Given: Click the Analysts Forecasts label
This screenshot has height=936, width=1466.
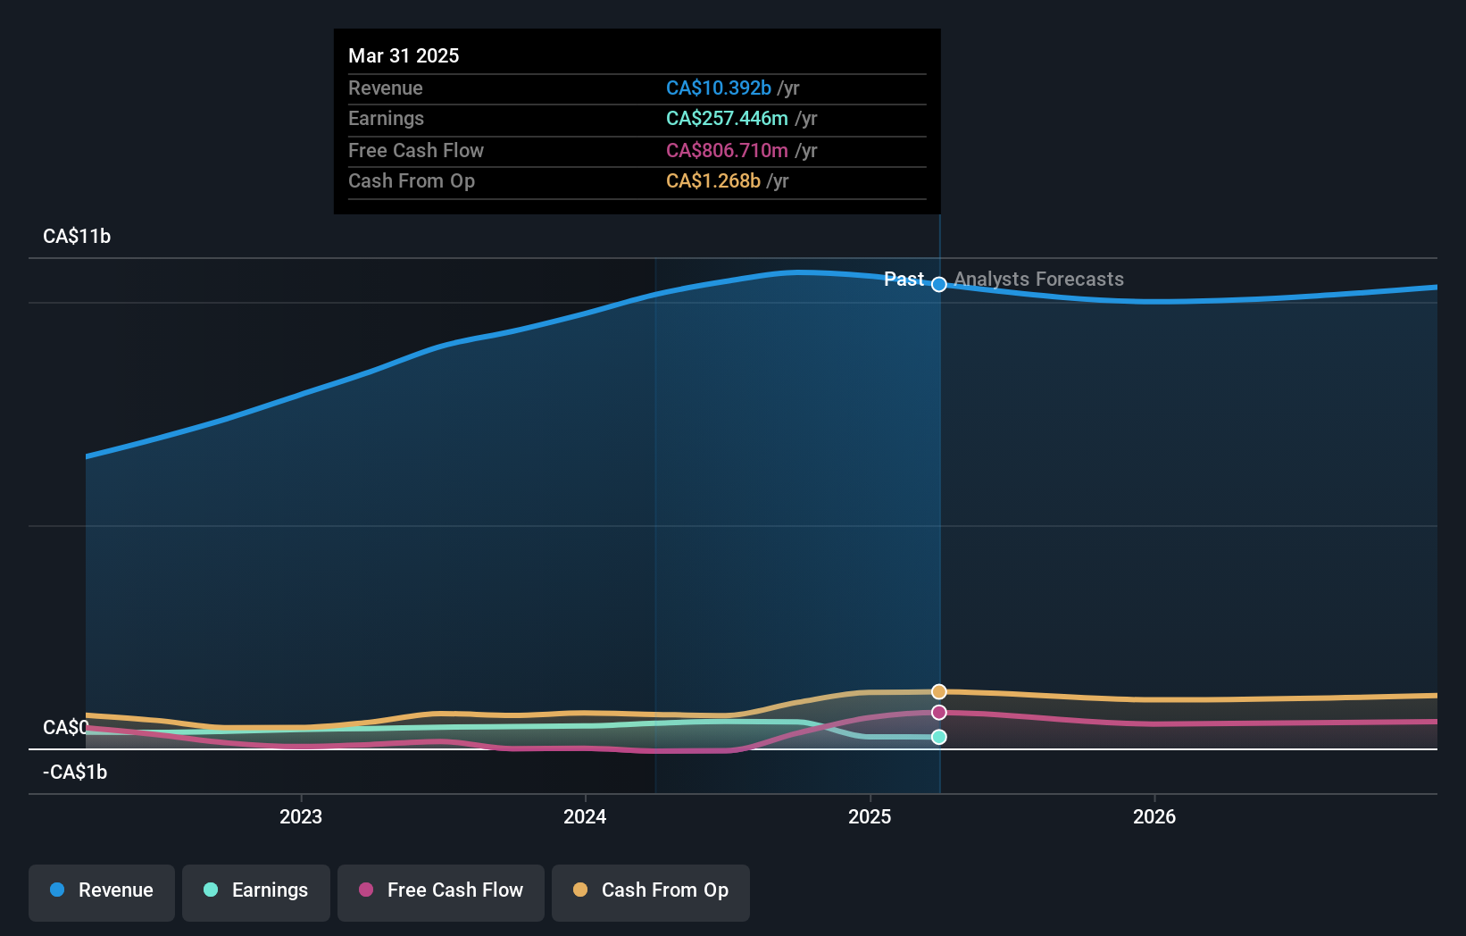Looking at the screenshot, I should [x=1038, y=279].
